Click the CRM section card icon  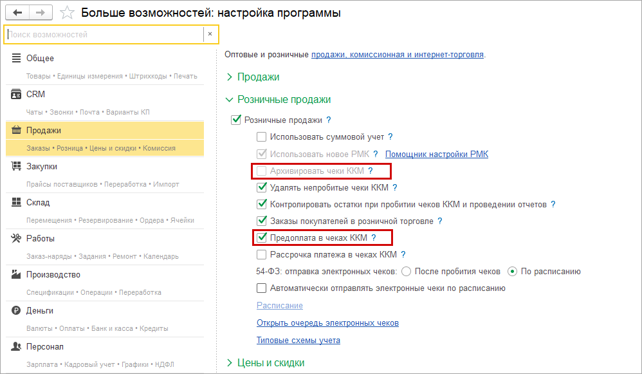click(x=17, y=94)
